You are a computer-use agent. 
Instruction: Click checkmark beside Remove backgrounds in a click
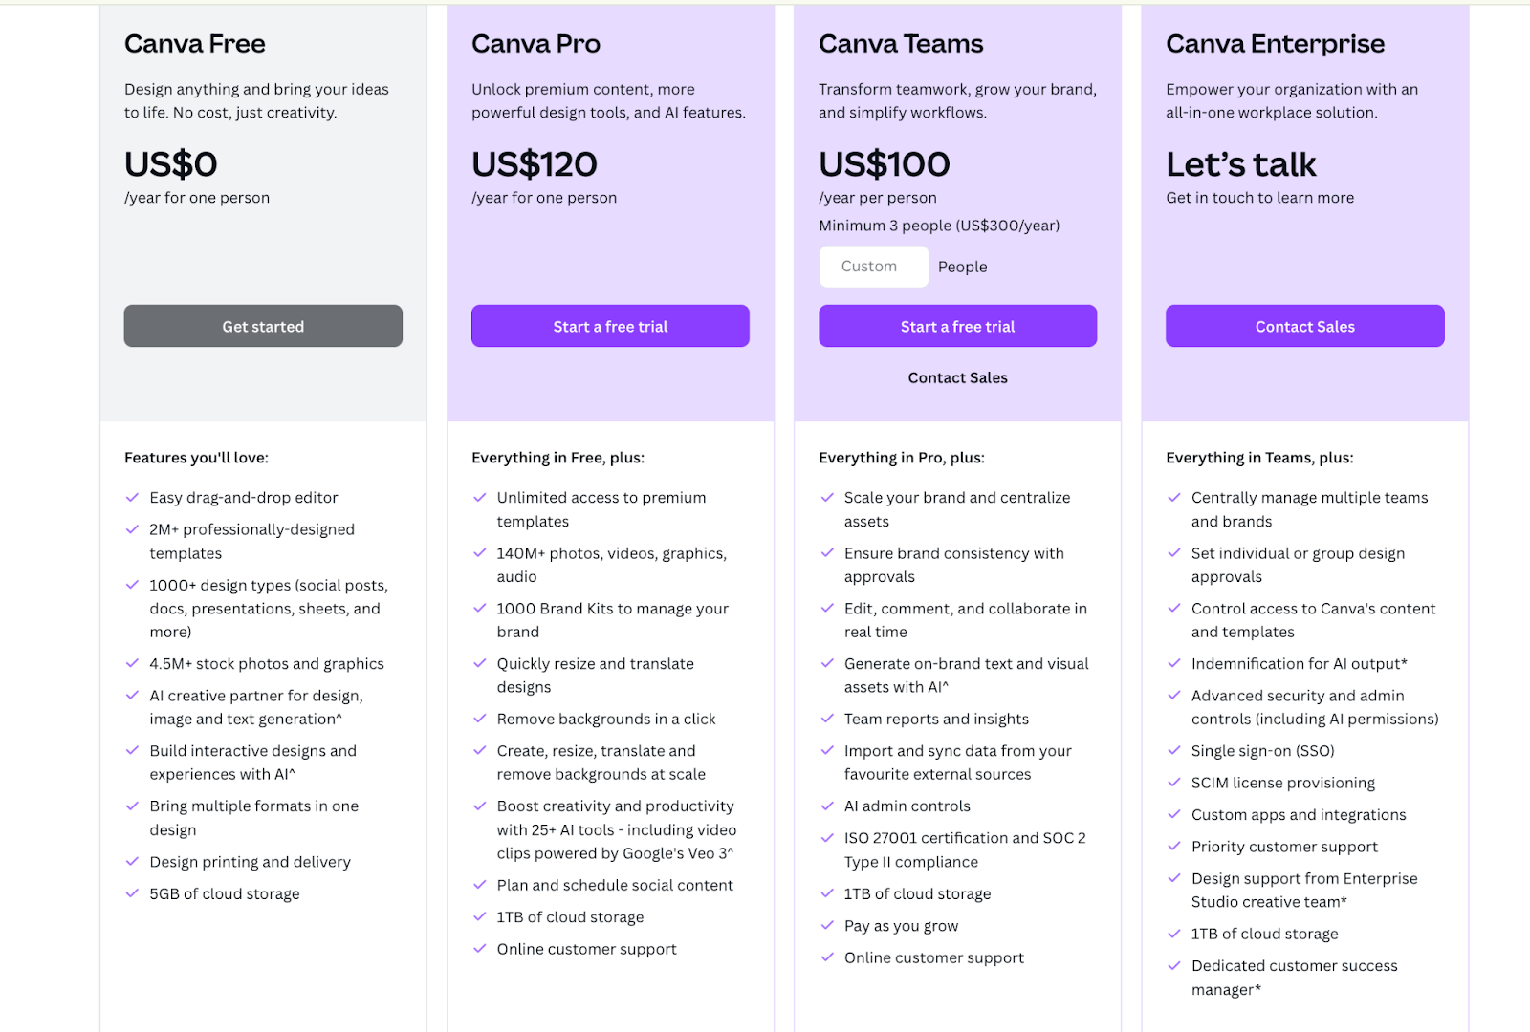pyautogui.click(x=480, y=720)
